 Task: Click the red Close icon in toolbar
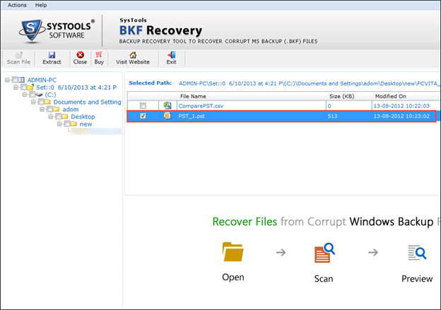coord(80,54)
